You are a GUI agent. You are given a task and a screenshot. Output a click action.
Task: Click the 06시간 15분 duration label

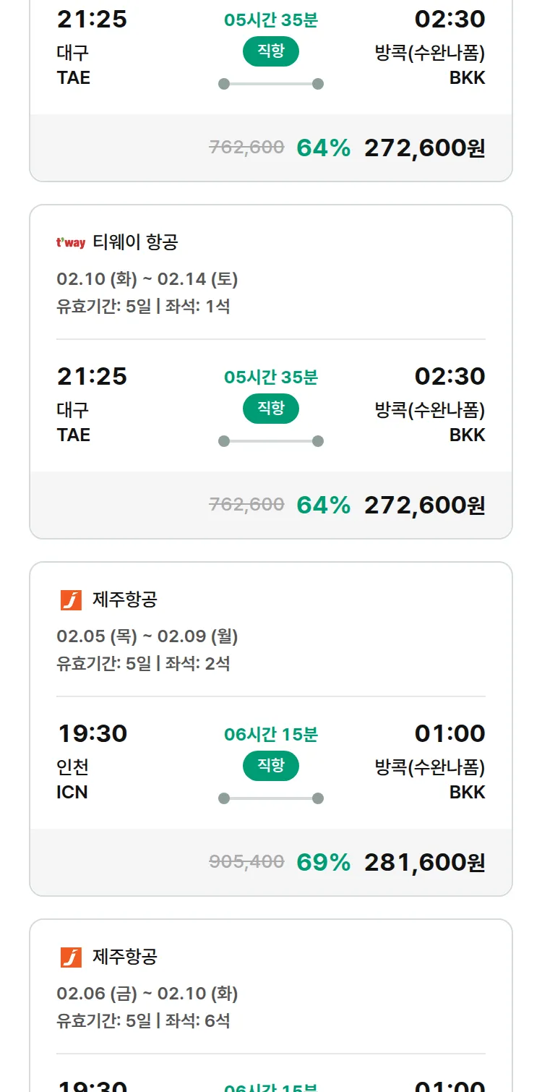click(x=271, y=735)
